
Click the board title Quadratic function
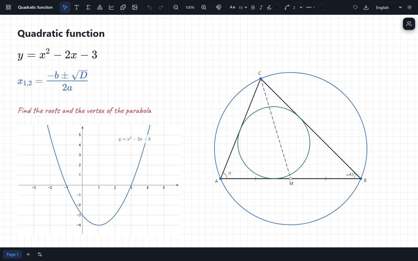[x=35, y=7]
